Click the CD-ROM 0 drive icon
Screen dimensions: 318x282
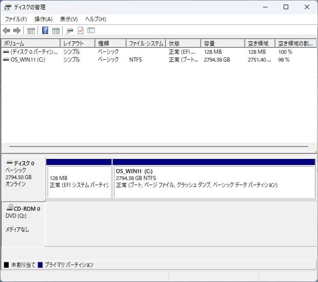[10, 208]
